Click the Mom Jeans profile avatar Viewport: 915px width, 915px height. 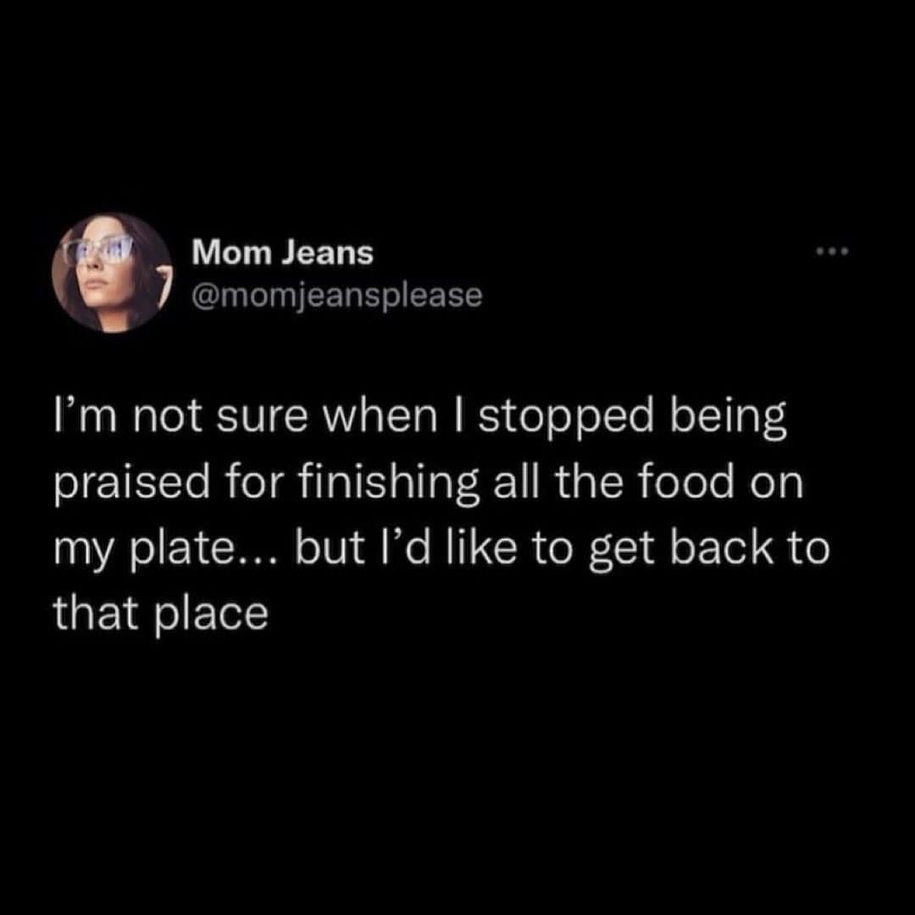tap(112, 273)
